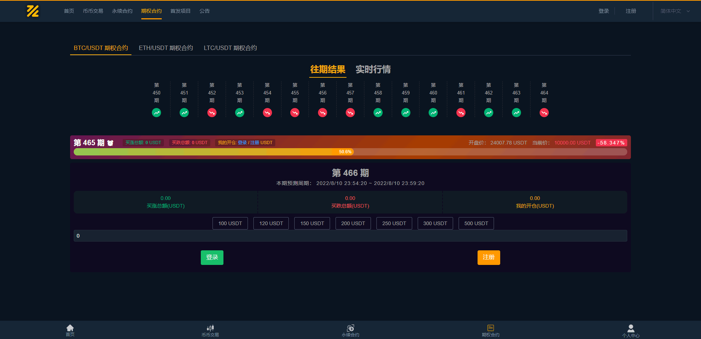Click the red down-trend icon for period 464
This screenshot has height=339, width=701.
tap(544, 113)
